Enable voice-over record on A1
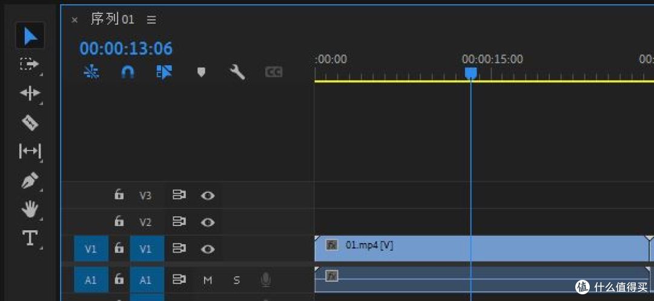Screen dimensions: 654x301 tap(265, 280)
